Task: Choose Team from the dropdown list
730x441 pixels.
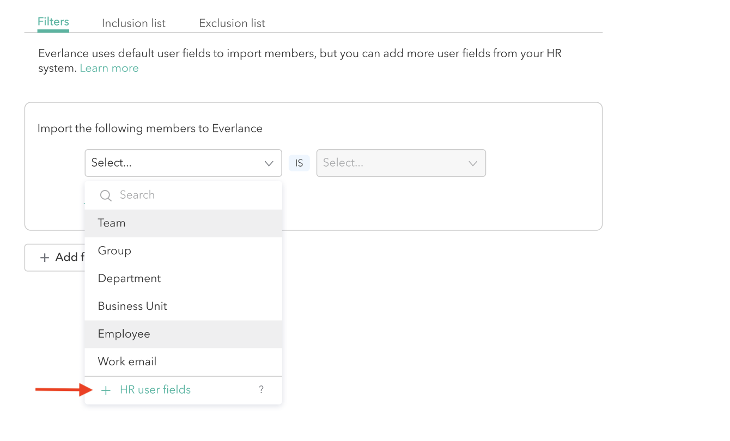Action: point(112,223)
